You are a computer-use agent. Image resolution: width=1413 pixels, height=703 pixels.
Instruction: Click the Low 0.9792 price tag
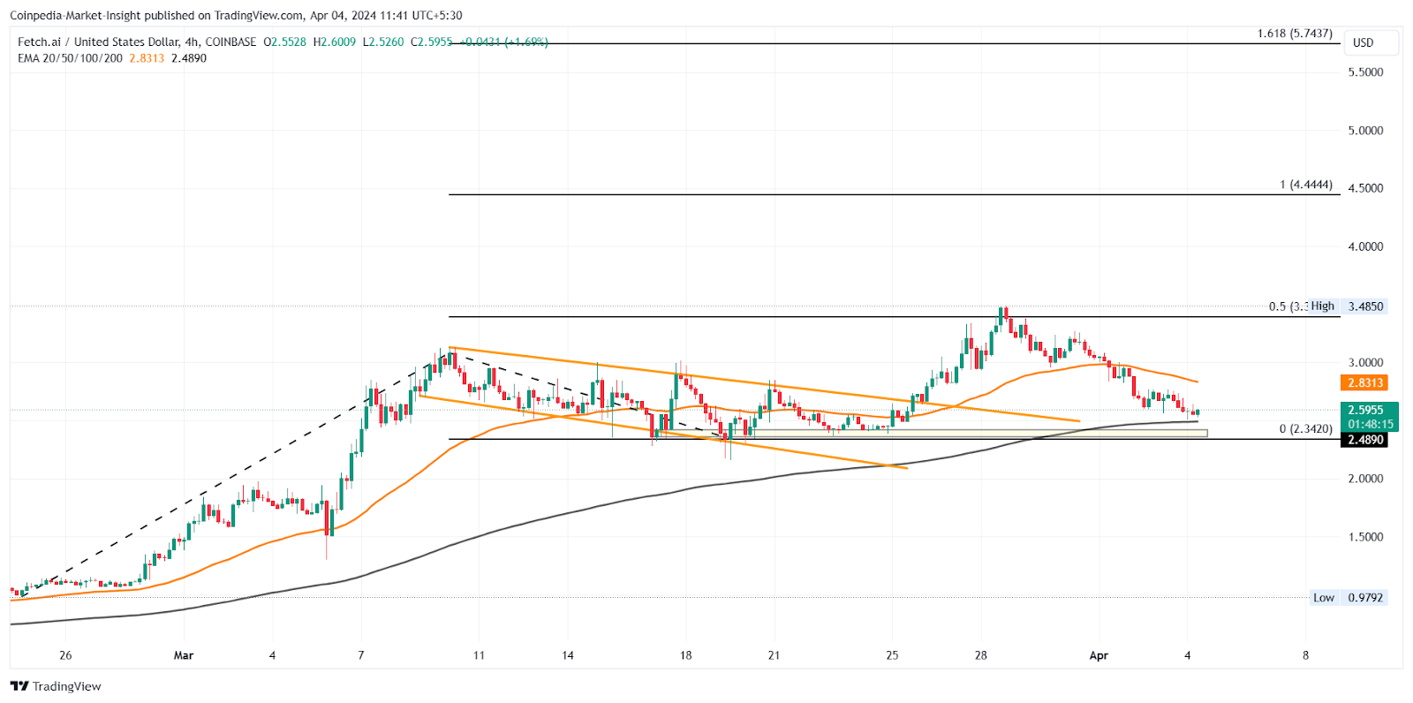(1348, 598)
